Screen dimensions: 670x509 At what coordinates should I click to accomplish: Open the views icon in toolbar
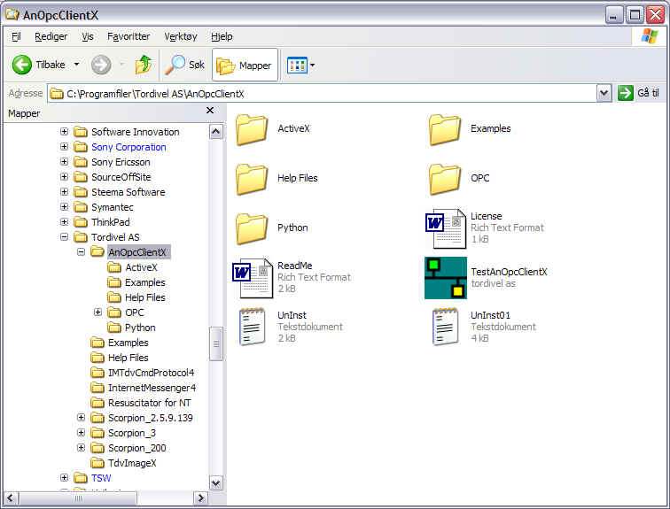pyautogui.click(x=297, y=66)
